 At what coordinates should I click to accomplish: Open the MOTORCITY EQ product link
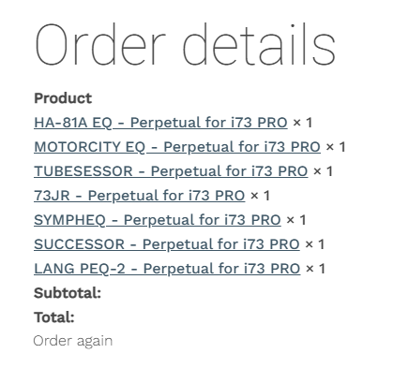(177, 147)
